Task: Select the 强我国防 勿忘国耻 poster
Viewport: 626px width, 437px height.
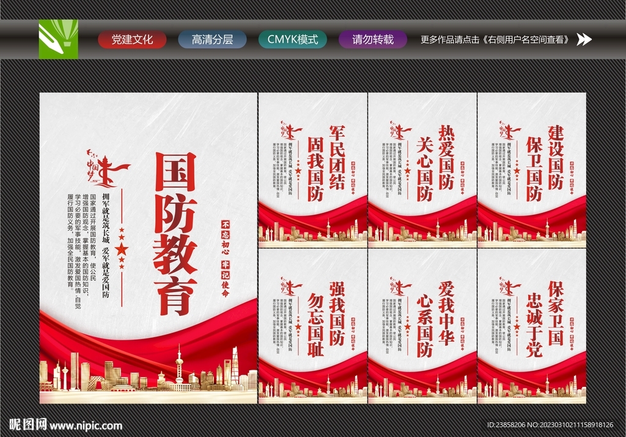Action: click(x=312, y=326)
